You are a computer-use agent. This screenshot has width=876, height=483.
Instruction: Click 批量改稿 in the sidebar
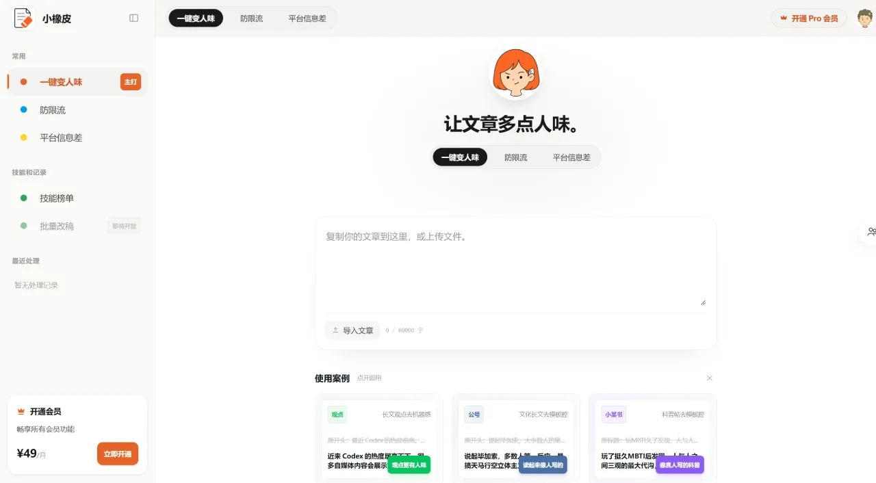point(77,226)
